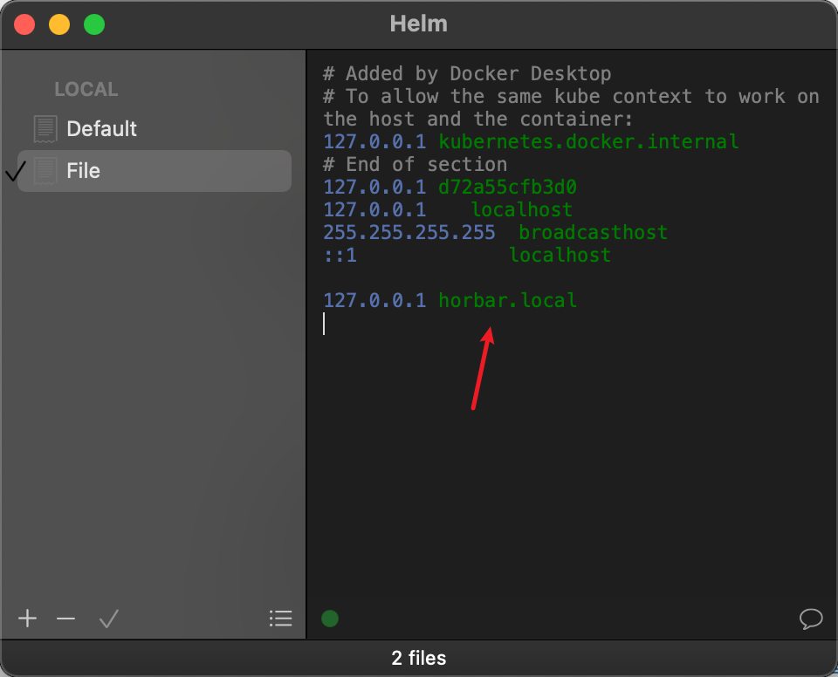Viewport: 838px width, 677px height.
Task: Click the LOCAL section header
Action: coord(86,90)
